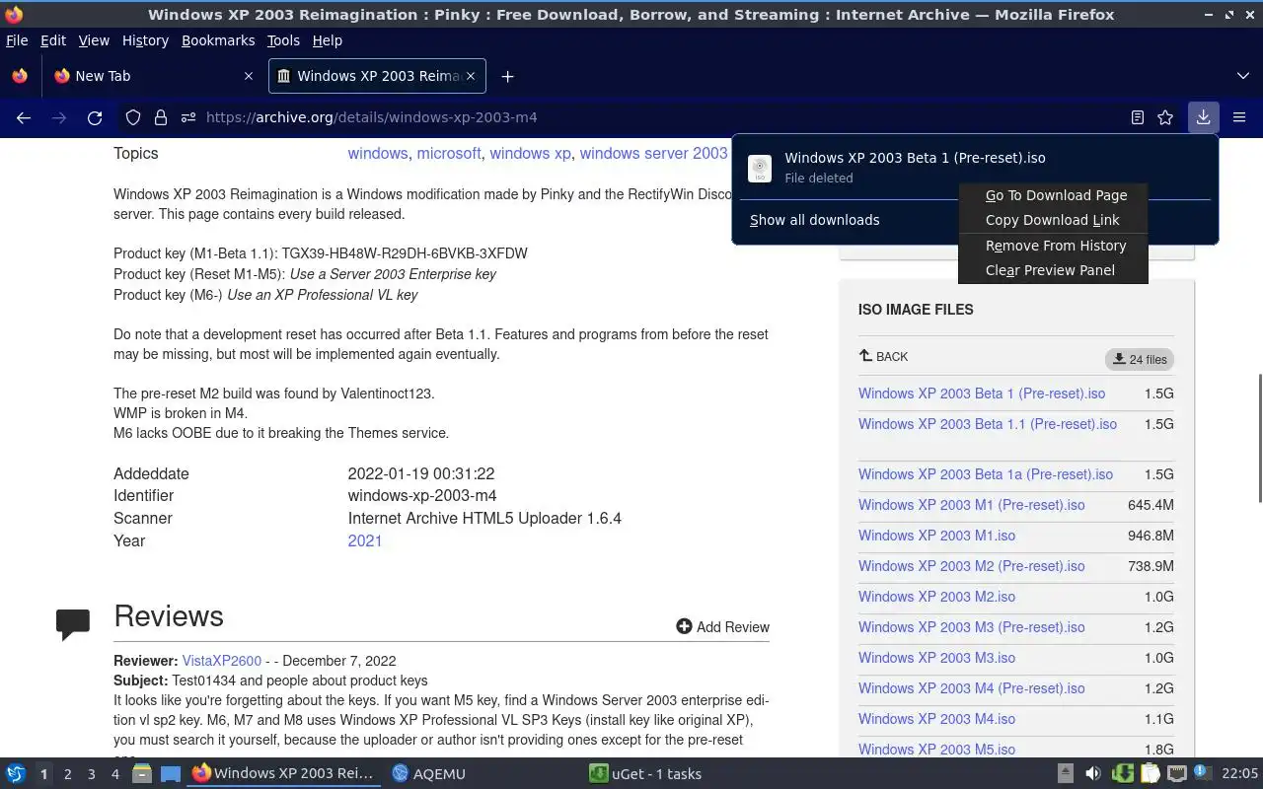The width and height of the screenshot is (1263, 789).
Task: Download Windows XP 2003 M1.iso
Action: pos(936,536)
